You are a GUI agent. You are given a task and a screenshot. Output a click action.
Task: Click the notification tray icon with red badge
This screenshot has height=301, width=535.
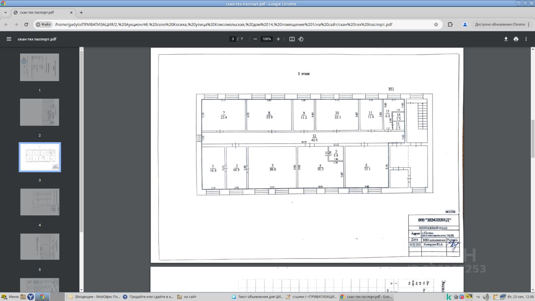click(x=462, y=297)
